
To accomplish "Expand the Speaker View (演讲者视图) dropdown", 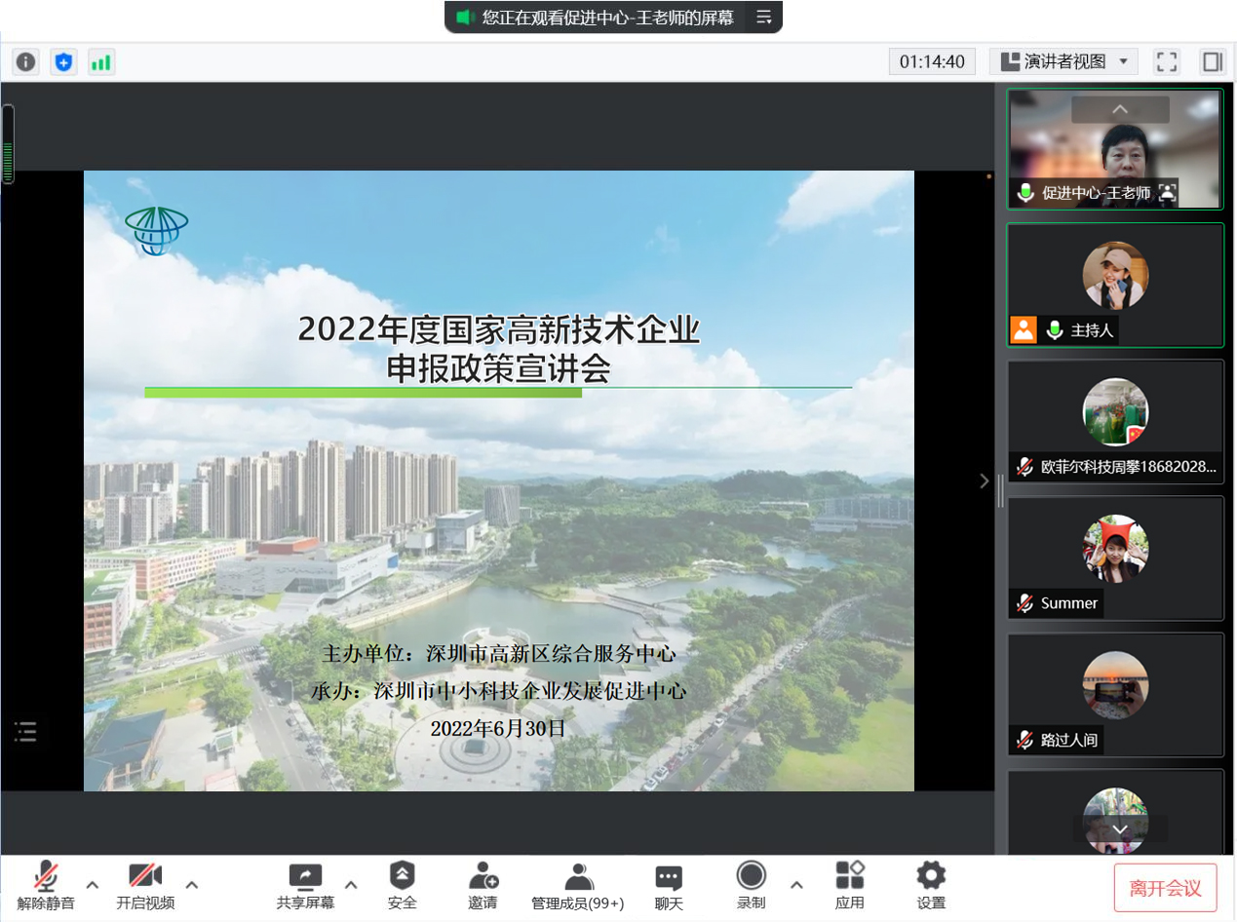I will (1063, 62).
